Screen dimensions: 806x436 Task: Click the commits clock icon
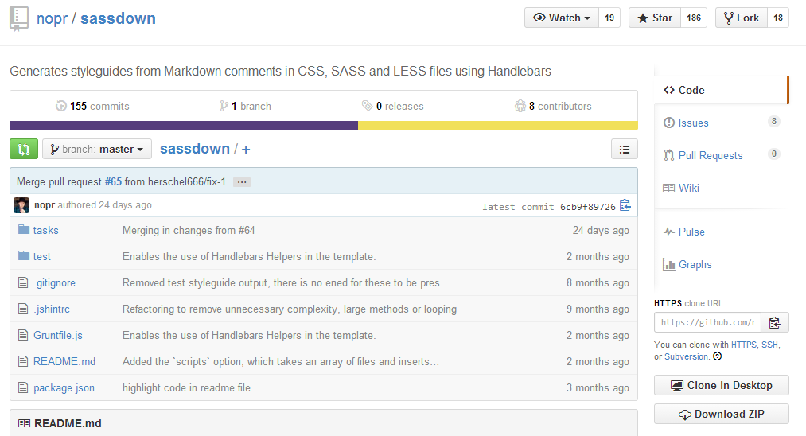coord(61,106)
